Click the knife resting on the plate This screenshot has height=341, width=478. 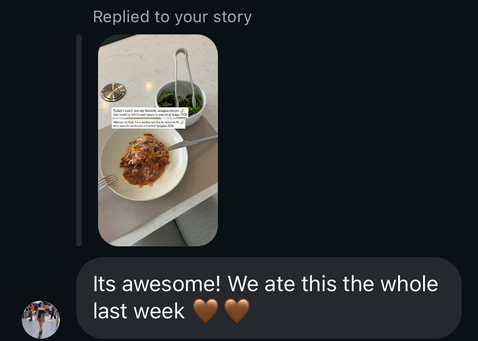[x=193, y=143]
